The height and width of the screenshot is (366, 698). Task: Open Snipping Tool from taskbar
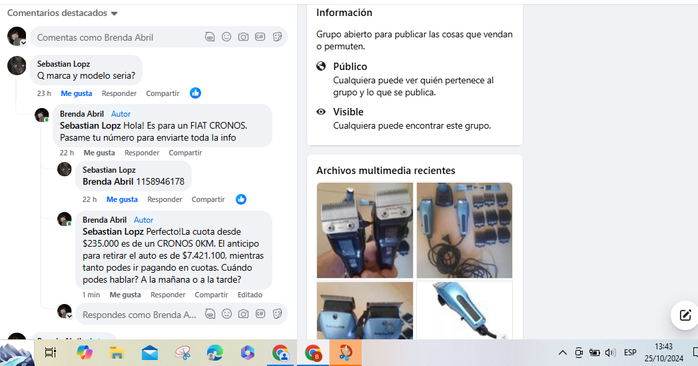point(183,353)
